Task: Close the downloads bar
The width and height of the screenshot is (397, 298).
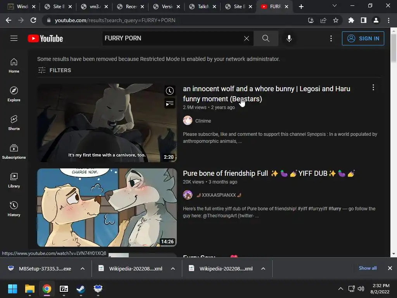Action: click(390, 268)
